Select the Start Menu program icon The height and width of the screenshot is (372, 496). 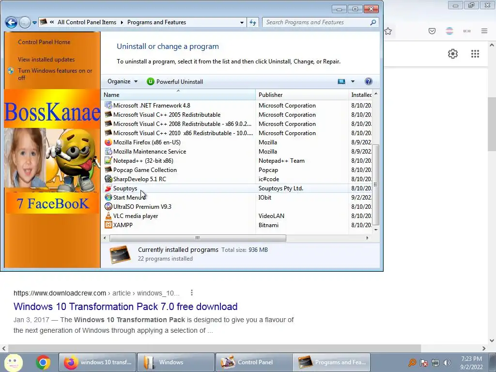pos(108,198)
